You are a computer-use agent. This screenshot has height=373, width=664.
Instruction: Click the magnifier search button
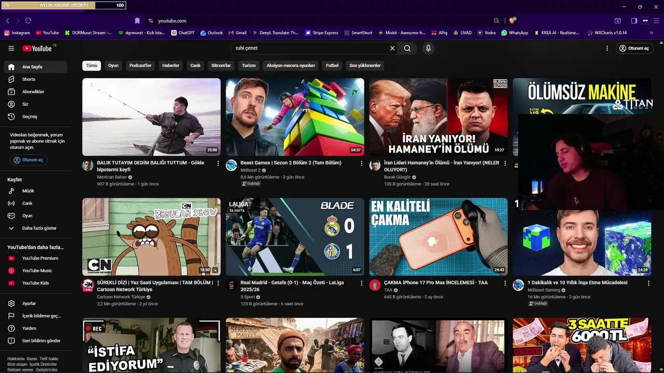click(407, 48)
